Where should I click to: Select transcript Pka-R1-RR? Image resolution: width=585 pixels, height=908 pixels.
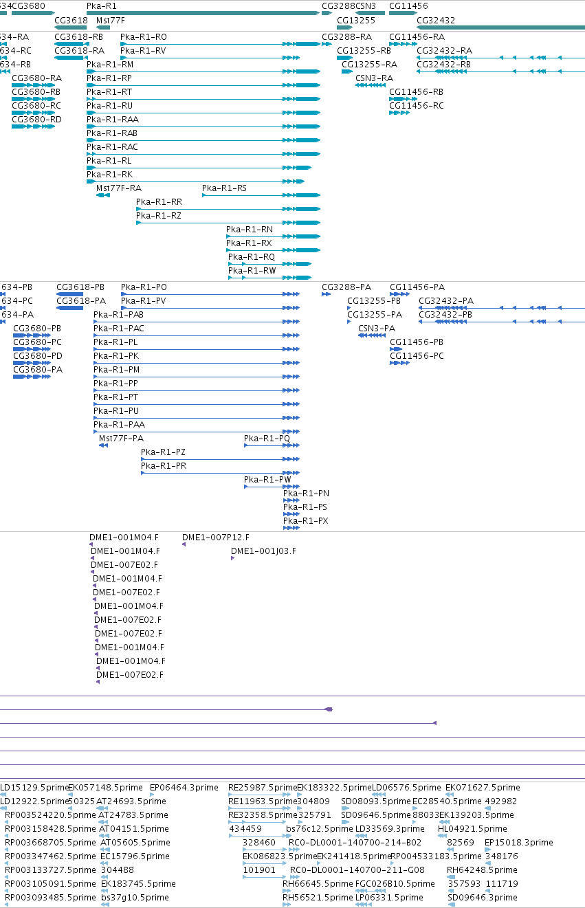coord(159,202)
